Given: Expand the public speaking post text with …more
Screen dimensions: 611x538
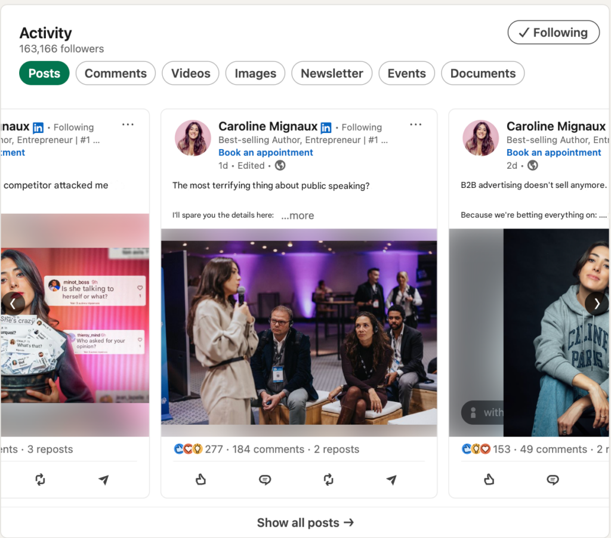Looking at the screenshot, I should pyautogui.click(x=297, y=216).
